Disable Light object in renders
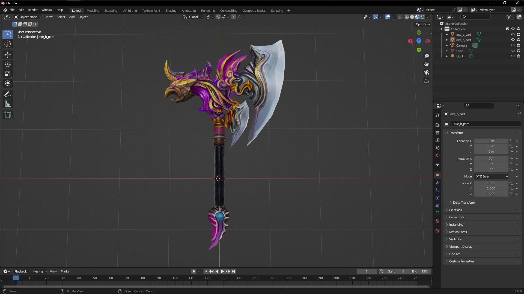Image resolution: width=524 pixels, height=294 pixels. point(518,56)
